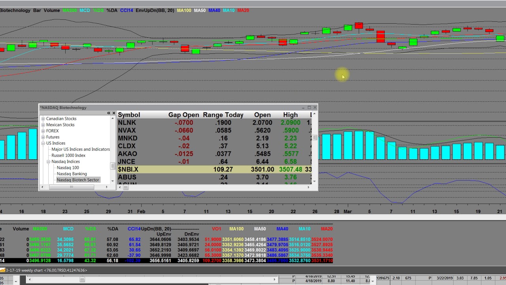This screenshot has width=506, height=285.
Task: Select NLNK symbol row
Action: (214, 123)
